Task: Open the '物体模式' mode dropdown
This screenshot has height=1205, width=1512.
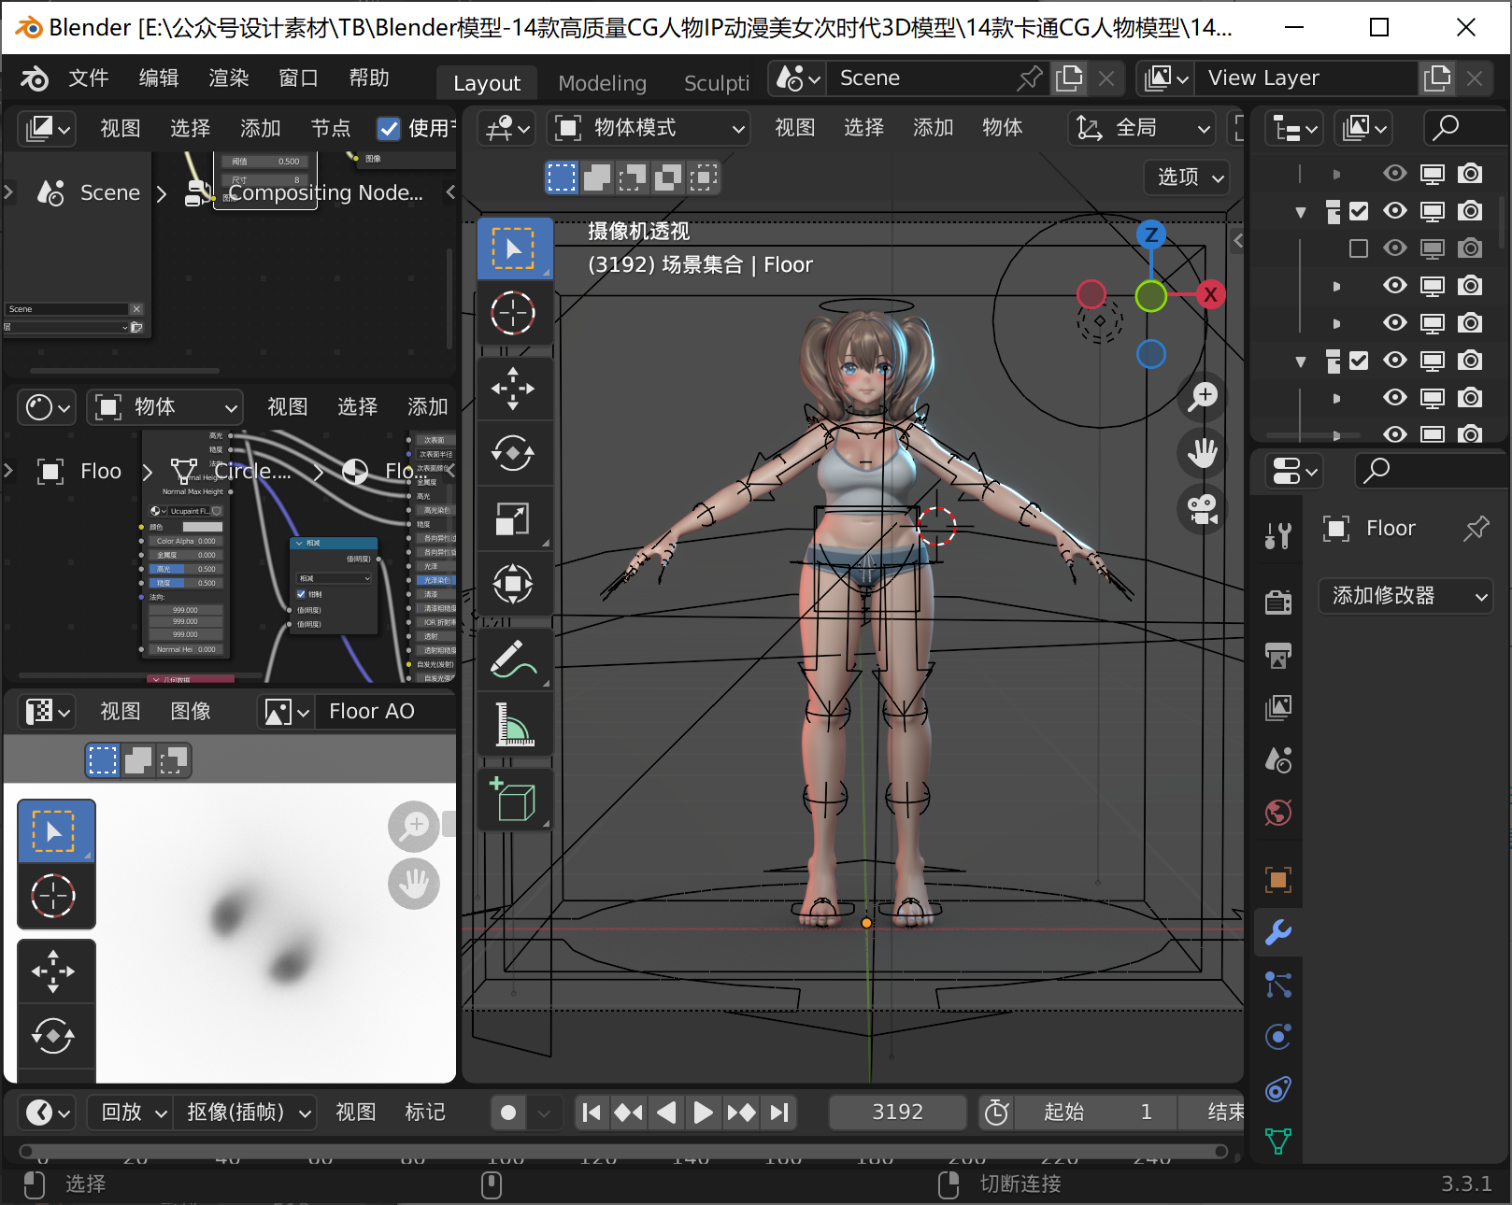Action: click(x=649, y=128)
